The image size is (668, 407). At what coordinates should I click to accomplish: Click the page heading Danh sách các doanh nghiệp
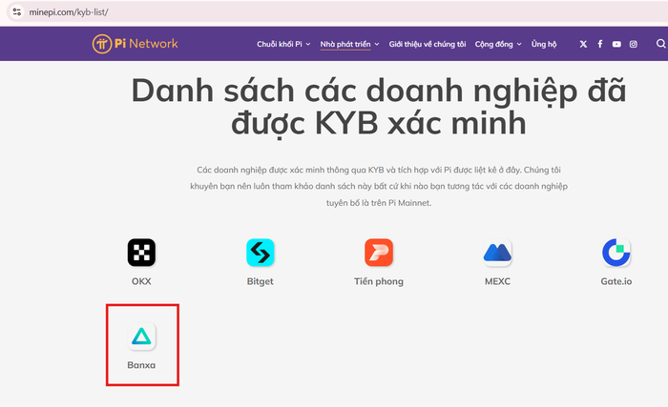point(378,108)
